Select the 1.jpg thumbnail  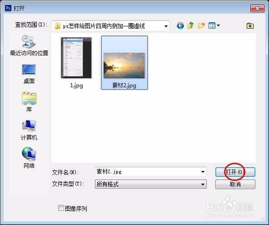tap(76, 58)
